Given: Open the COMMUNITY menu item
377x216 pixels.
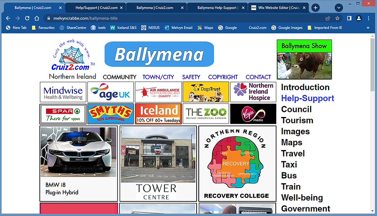Looking at the screenshot, I should point(120,77).
